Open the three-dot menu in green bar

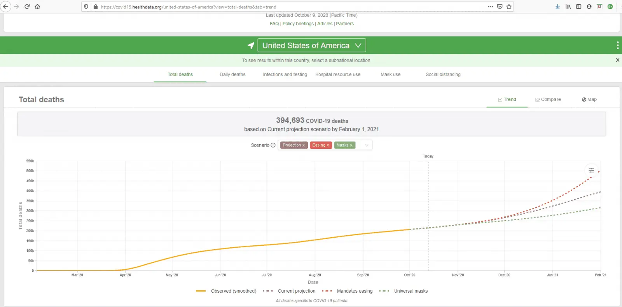(x=617, y=45)
